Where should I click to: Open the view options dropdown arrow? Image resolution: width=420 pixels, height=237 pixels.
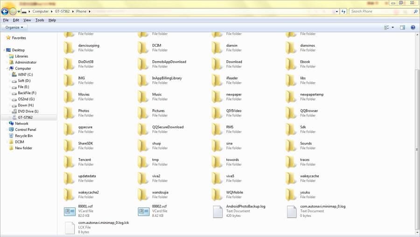point(392,28)
